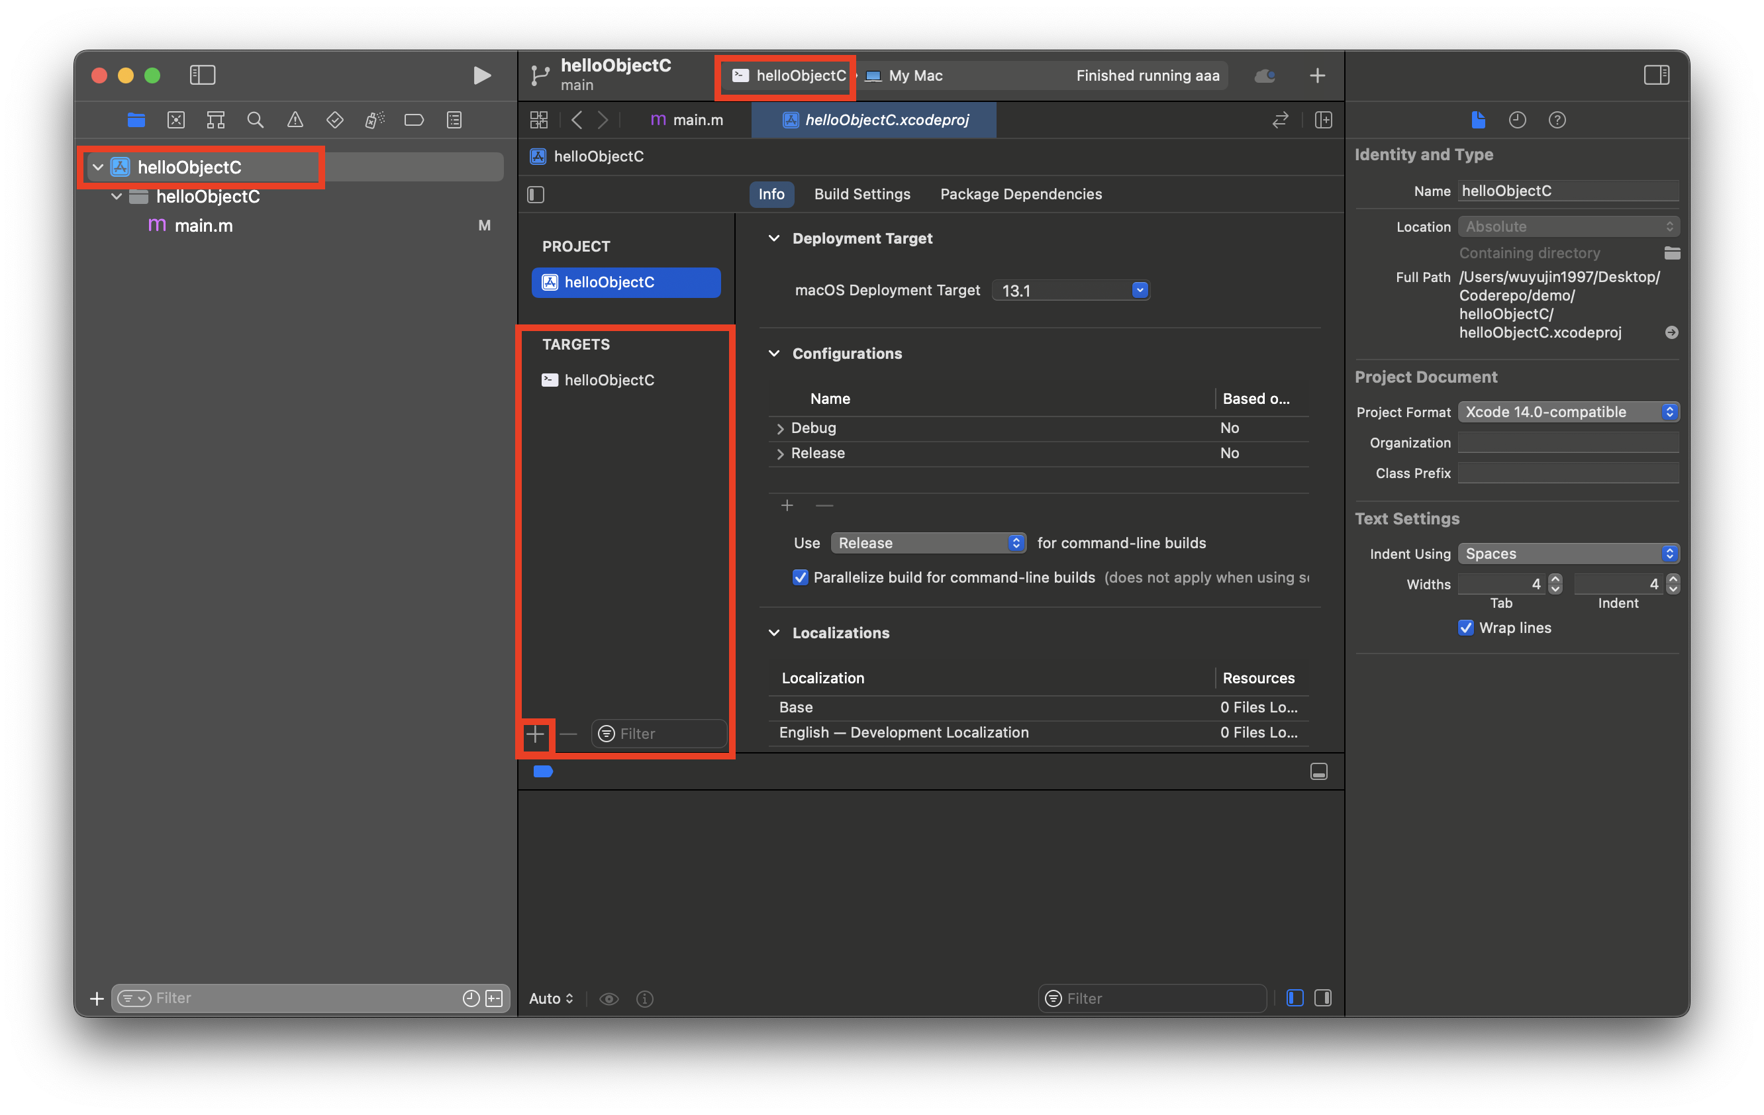Click the editor options swap-arrows icon
Screen dimensions: 1764x1115
1280,120
